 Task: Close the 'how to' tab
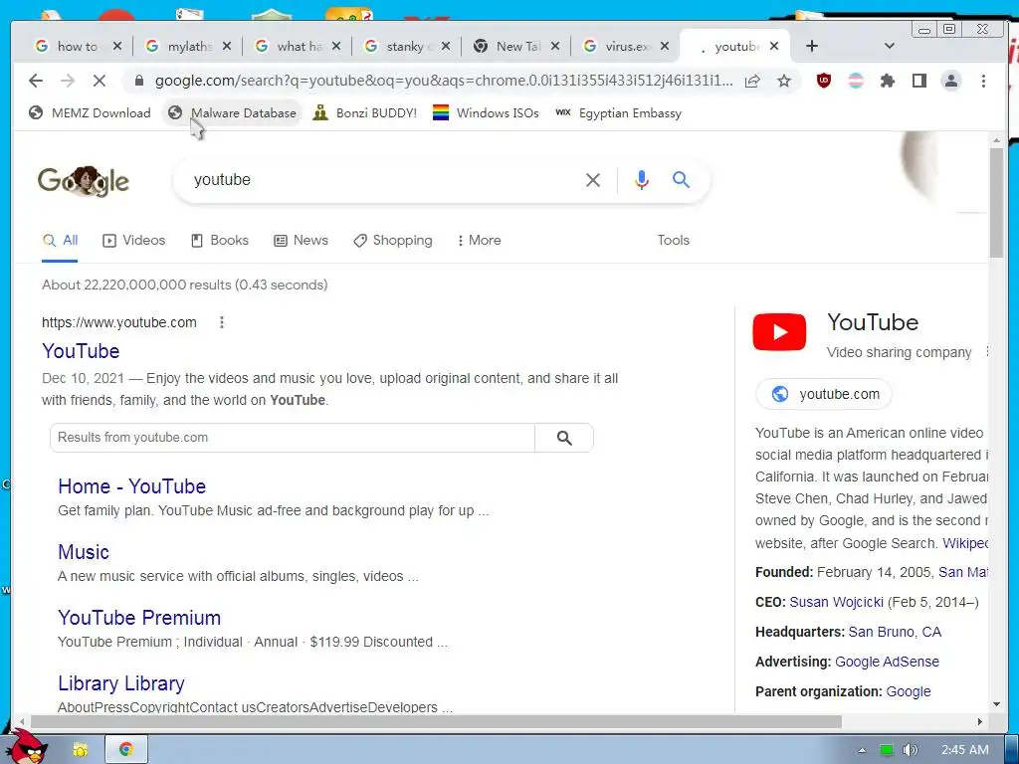[117, 46]
